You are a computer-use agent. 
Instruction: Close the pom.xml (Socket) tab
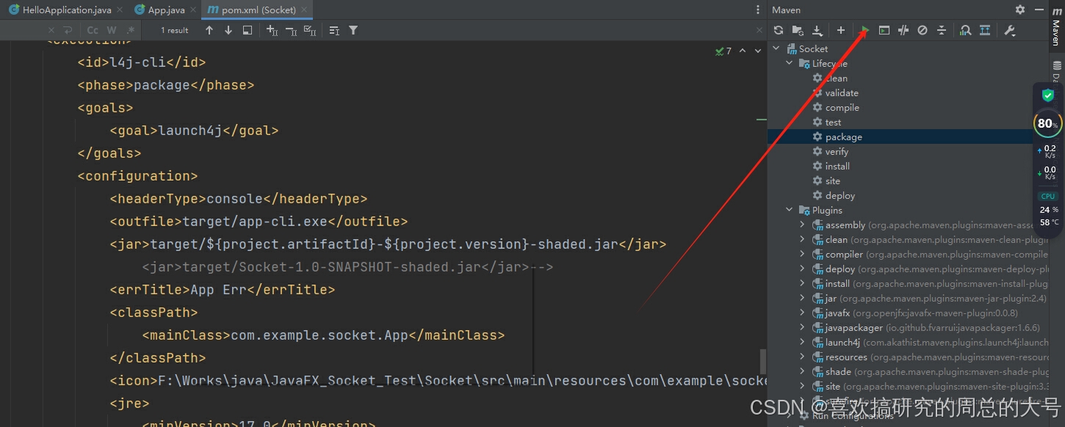click(305, 10)
